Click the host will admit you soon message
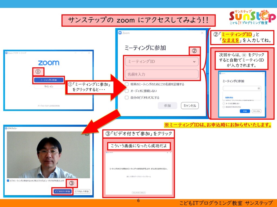 click(x=138, y=169)
